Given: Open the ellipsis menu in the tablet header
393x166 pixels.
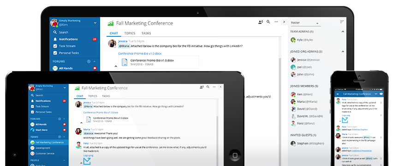Looking at the screenshot, I should point(214,87).
